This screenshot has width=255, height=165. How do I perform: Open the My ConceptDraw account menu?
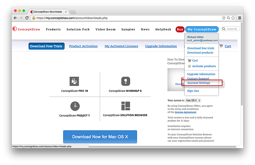(x=202, y=29)
